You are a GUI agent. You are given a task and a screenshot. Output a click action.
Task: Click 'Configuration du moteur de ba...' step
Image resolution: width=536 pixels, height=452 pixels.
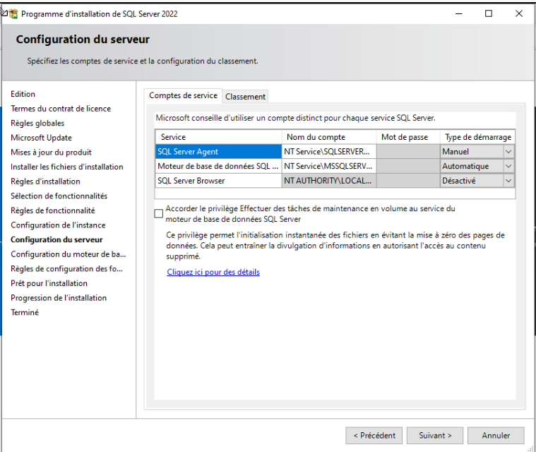[x=69, y=254]
